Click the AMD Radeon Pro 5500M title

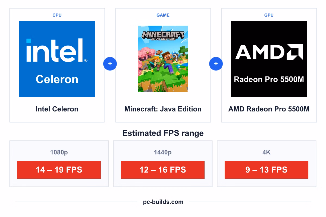point(269,109)
